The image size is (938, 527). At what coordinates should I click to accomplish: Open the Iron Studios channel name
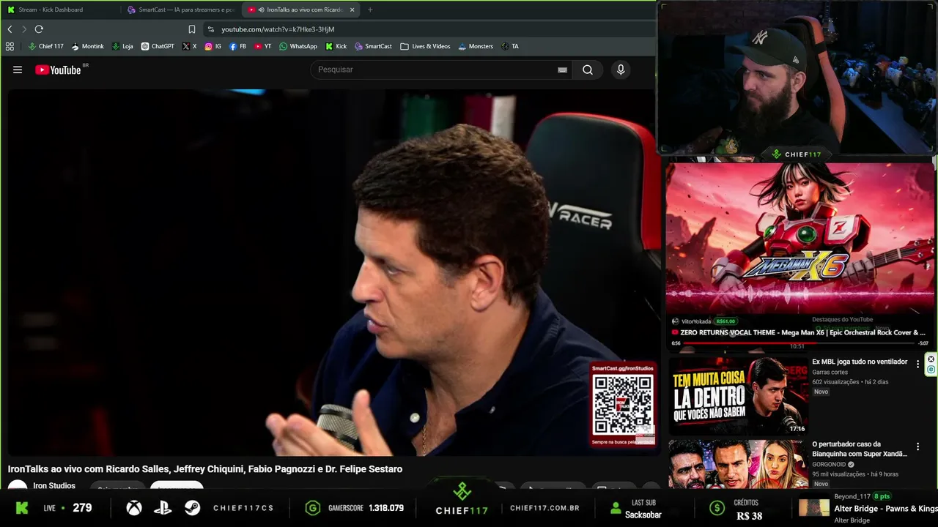(x=54, y=486)
